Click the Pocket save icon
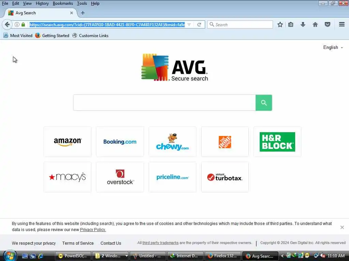Screen dimensions: 349x261 328,24
